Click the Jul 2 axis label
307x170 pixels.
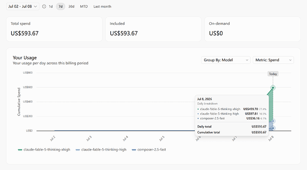[x=53, y=138]
